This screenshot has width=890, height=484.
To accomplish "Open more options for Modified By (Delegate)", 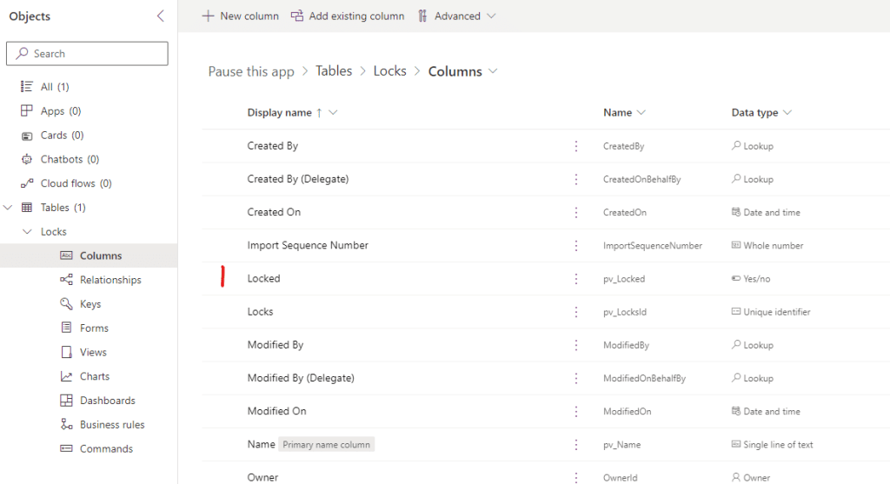I will (576, 379).
